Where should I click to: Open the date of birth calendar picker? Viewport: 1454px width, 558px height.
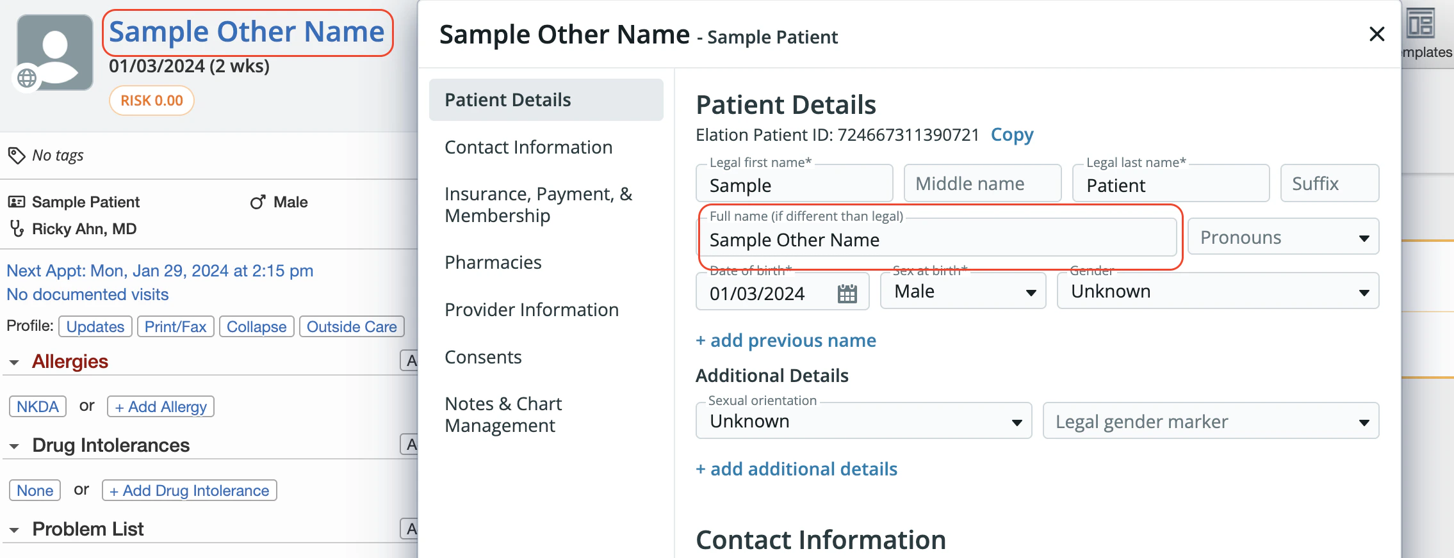point(847,294)
